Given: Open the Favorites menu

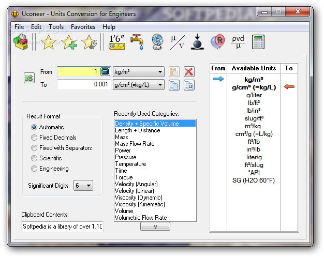Looking at the screenshot, I should pos(83,27).
